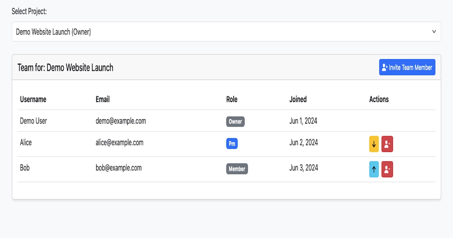
Task: Demote Alice with the yellow down arrow
Action: (x=374, y=144)
